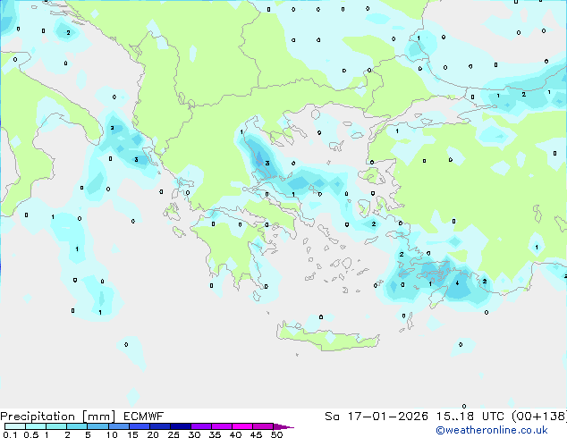Click the '25' legend scale label
The image size is (567, 438).
coord(173,434)
